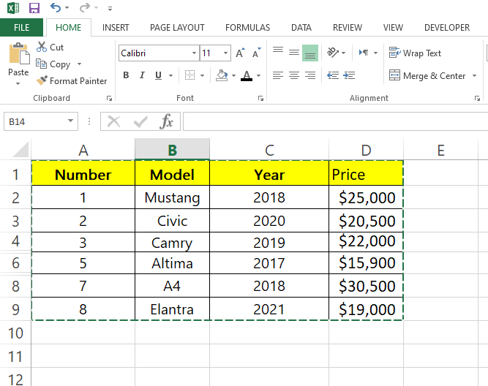Click the Text Direction icon
488x386 pixels.
click(364, 53)
